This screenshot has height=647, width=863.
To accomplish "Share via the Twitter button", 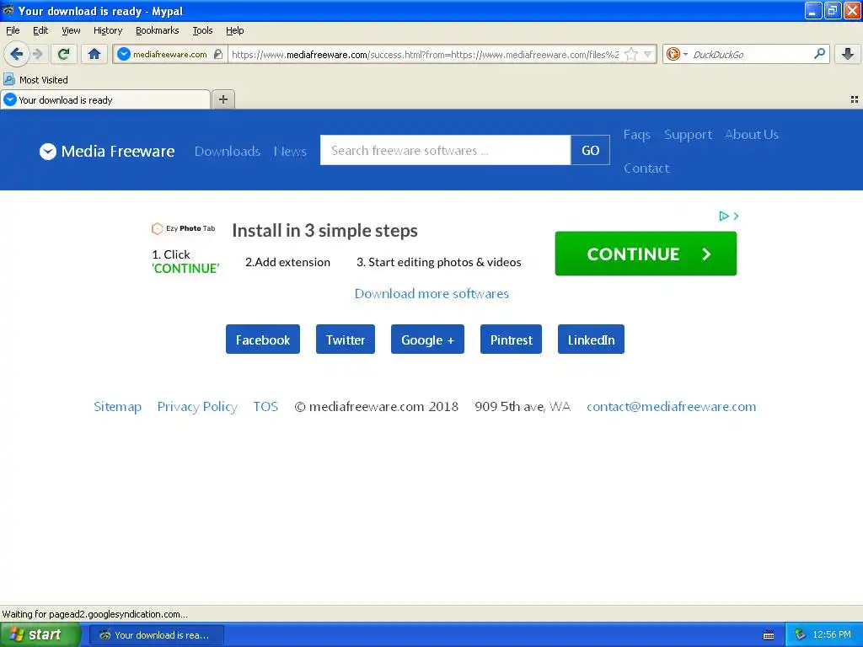I will click(x=345, y=340).
